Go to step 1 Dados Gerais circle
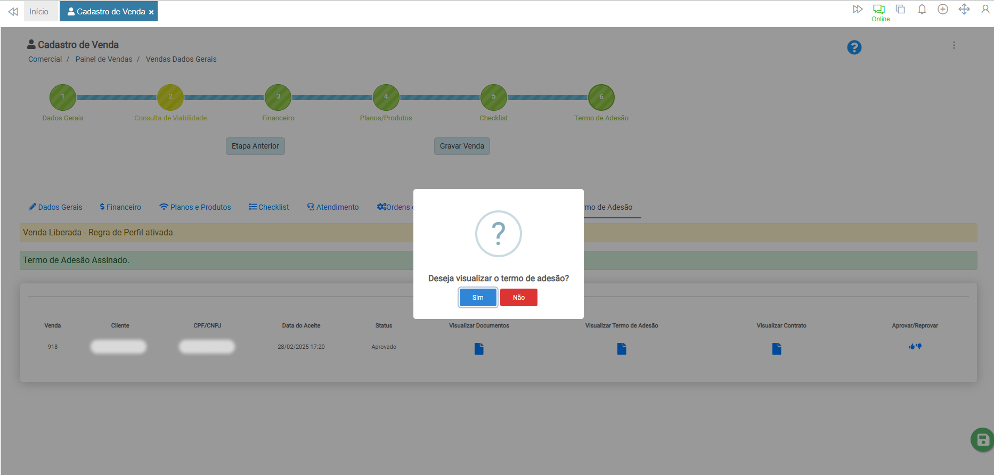 [63, 97]
